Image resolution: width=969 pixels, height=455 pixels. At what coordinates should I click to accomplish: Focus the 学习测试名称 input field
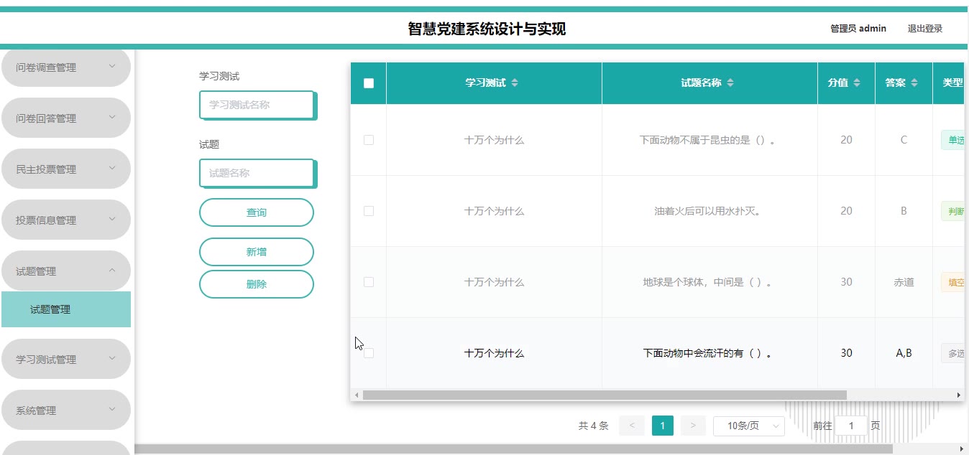click(x=257, y=105)
